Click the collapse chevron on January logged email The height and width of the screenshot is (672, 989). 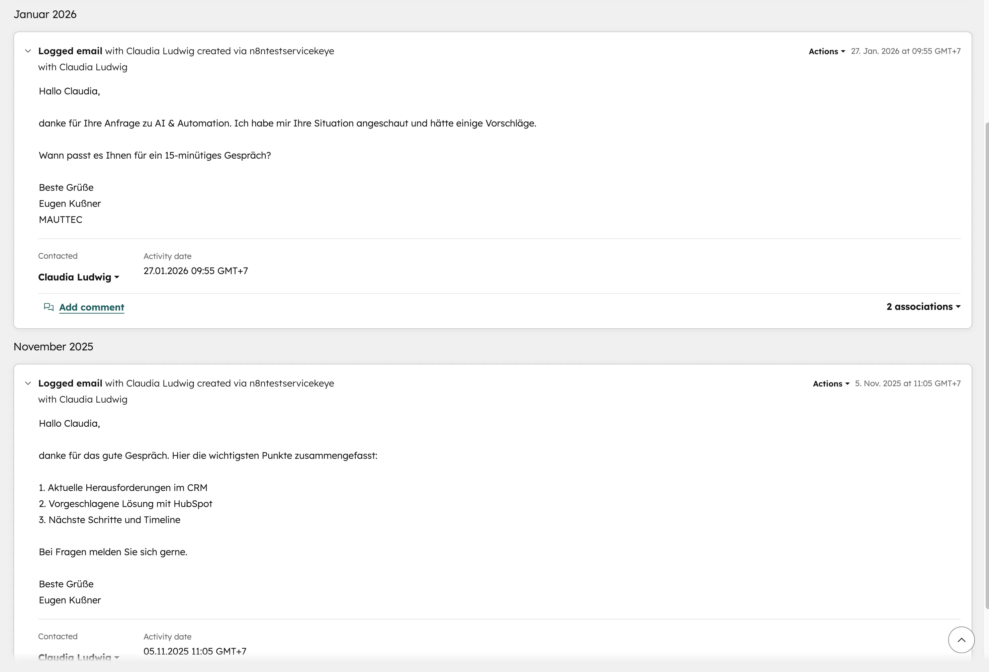pyautogui.click(x=28, y=51)
